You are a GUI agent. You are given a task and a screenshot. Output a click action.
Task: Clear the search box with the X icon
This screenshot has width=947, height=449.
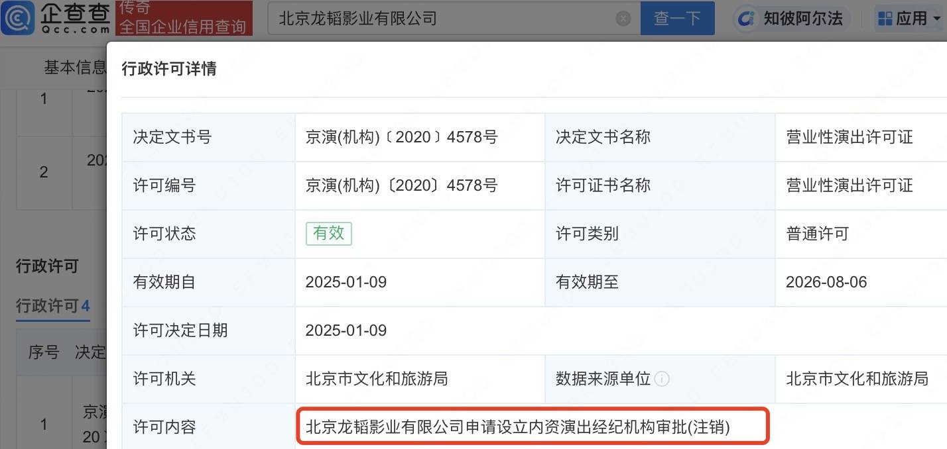point(623,19)
